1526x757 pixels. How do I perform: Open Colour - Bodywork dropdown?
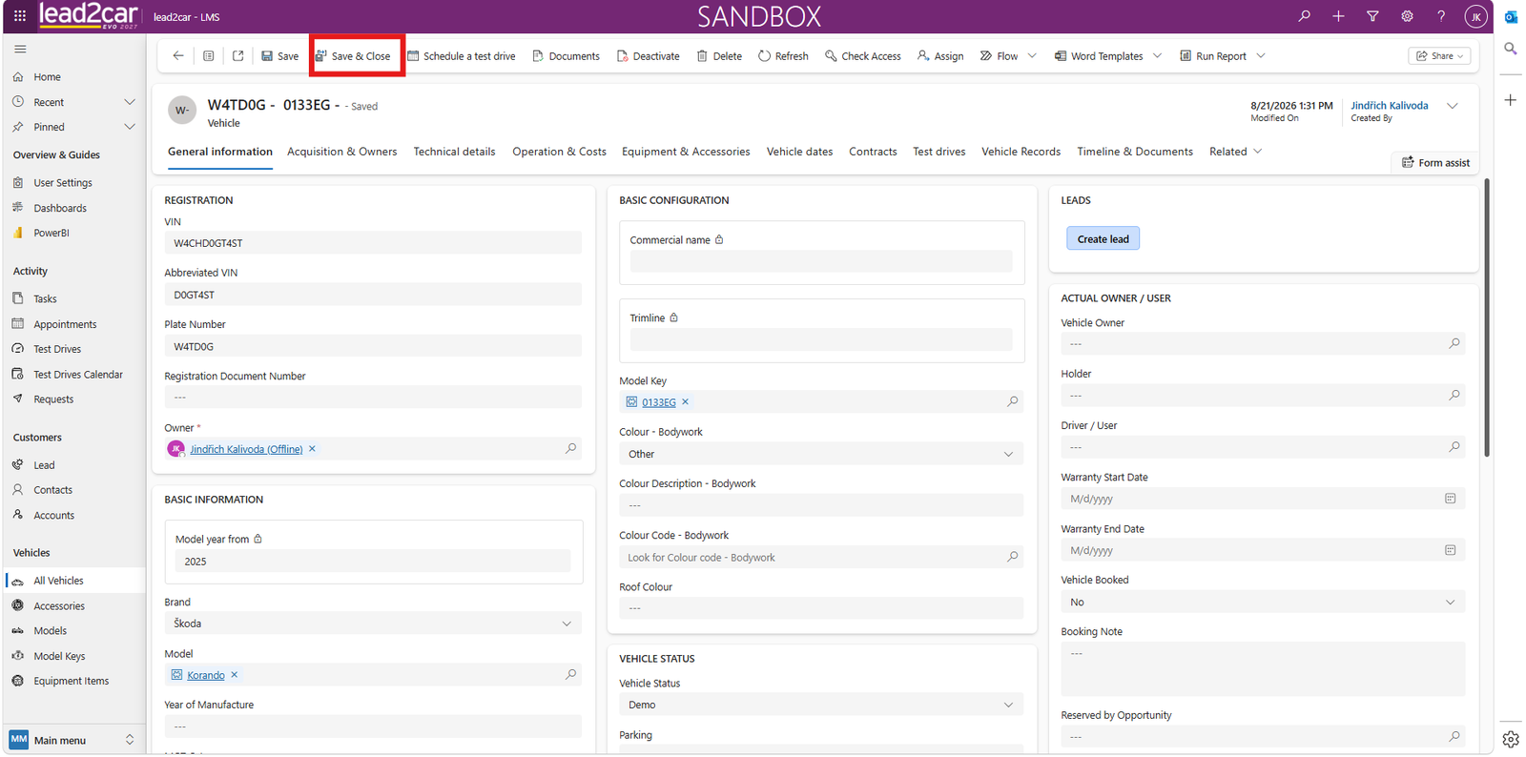[821, 454]
